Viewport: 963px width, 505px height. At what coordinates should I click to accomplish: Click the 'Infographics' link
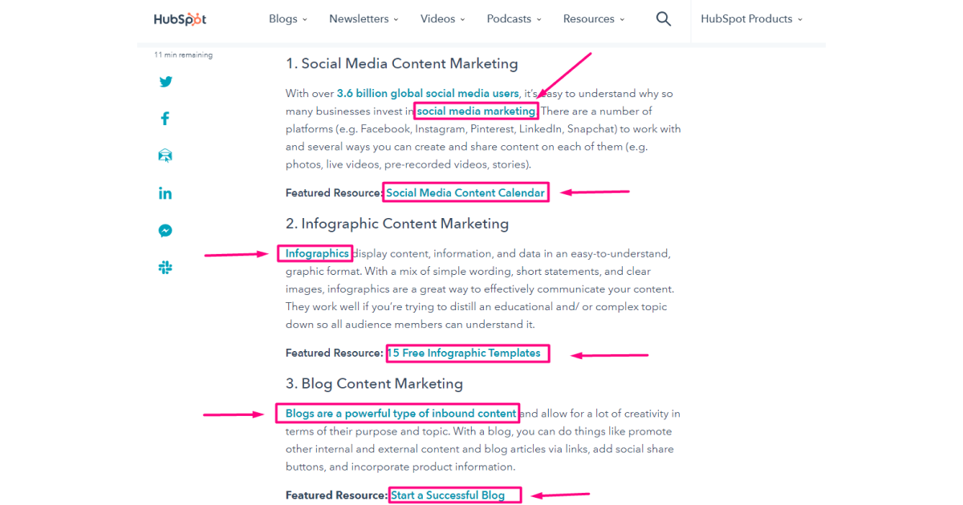tap(317, 253)
